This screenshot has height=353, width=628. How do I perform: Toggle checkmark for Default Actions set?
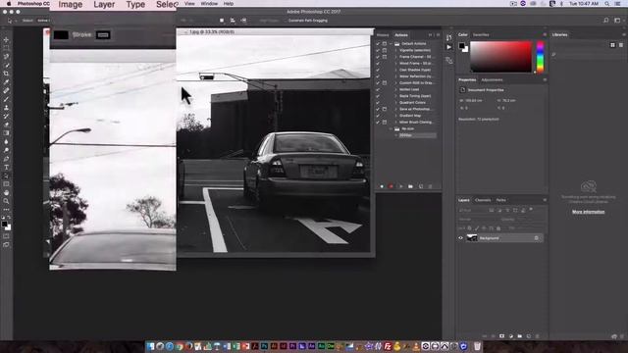pyautogui.click(x=378, y=43)
